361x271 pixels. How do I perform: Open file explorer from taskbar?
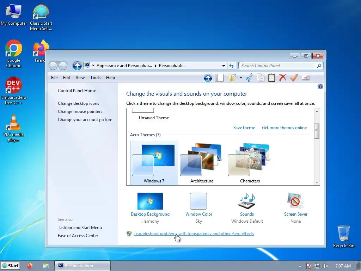[46, 266]
